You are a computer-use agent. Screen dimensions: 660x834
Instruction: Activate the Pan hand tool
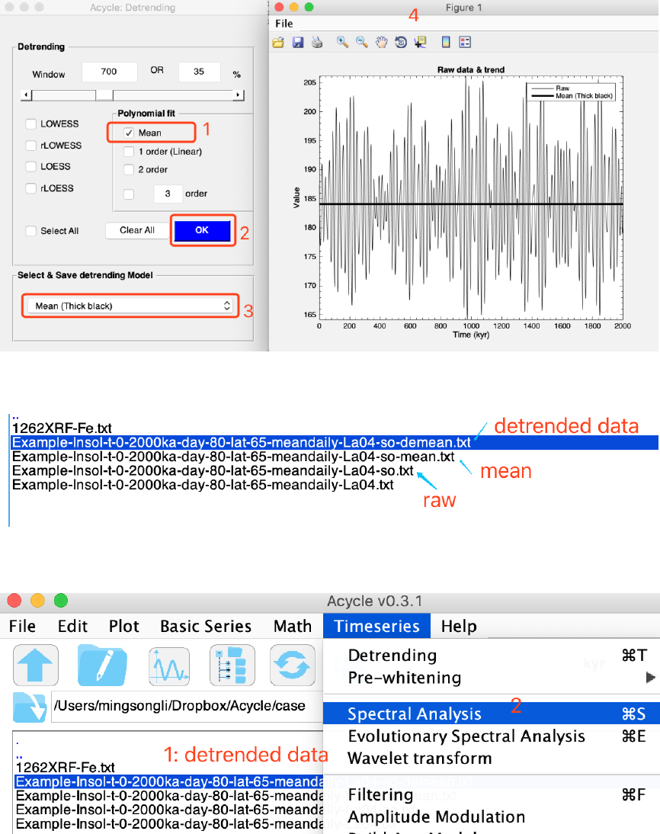click(x=381, y=43)
